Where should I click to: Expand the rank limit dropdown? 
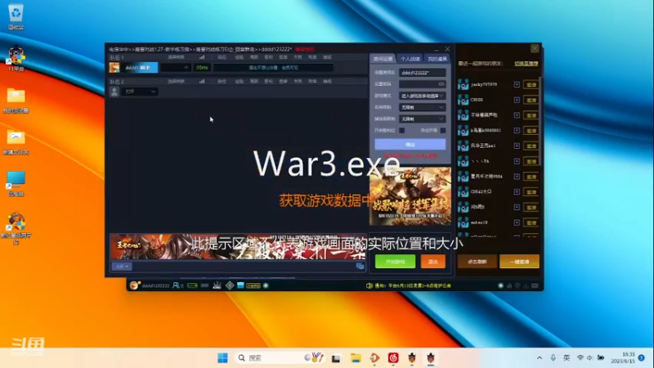pos(422,107)
